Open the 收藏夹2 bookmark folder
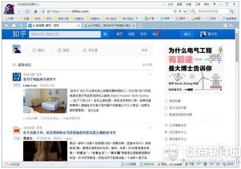 [93, 18]
